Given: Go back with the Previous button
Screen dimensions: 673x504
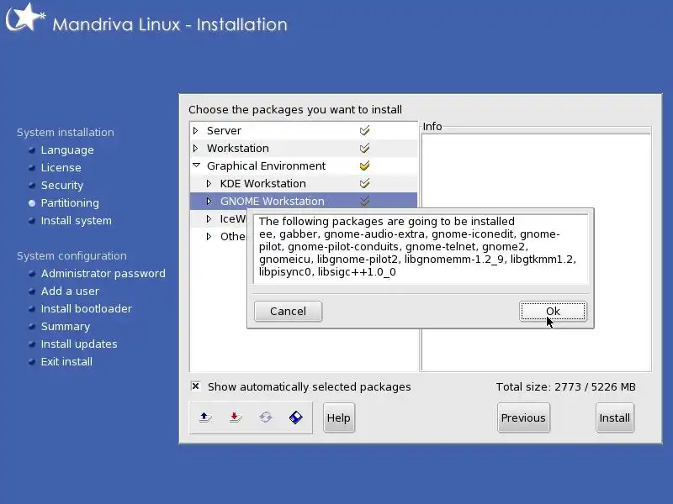Looking at the screenshot, I should pos(523,417).
